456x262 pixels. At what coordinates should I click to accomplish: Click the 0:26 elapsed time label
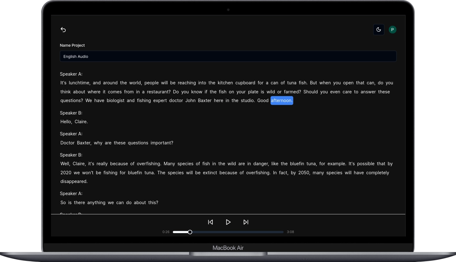(166, 232)
